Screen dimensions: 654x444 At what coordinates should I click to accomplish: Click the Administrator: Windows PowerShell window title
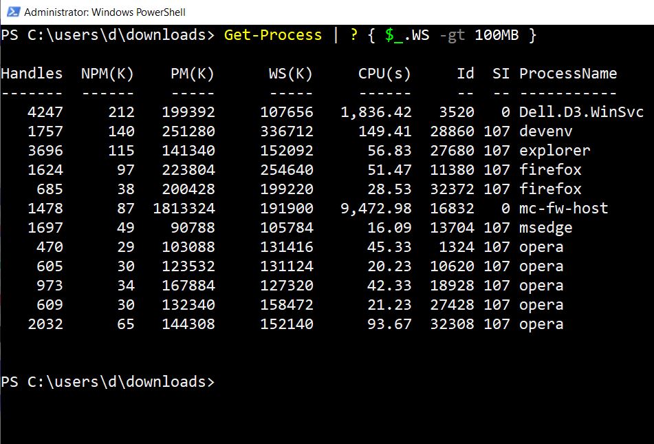[x=105, y=12]
